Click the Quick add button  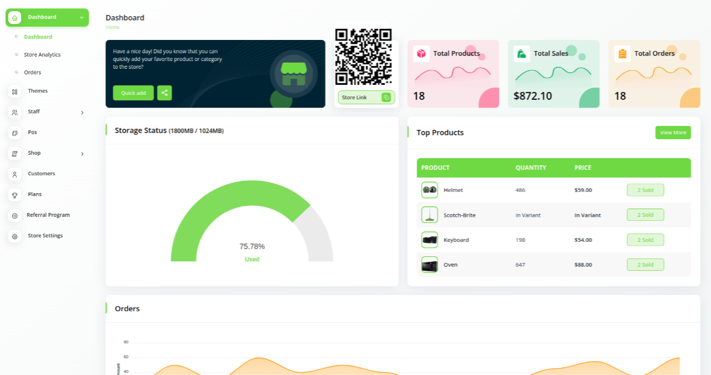coord(133,93)
